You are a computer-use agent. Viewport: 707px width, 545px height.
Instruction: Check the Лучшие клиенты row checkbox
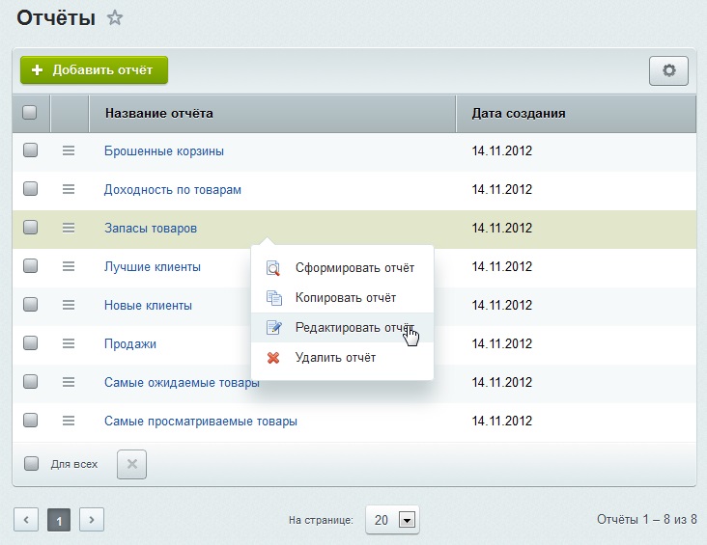(31, 265)
